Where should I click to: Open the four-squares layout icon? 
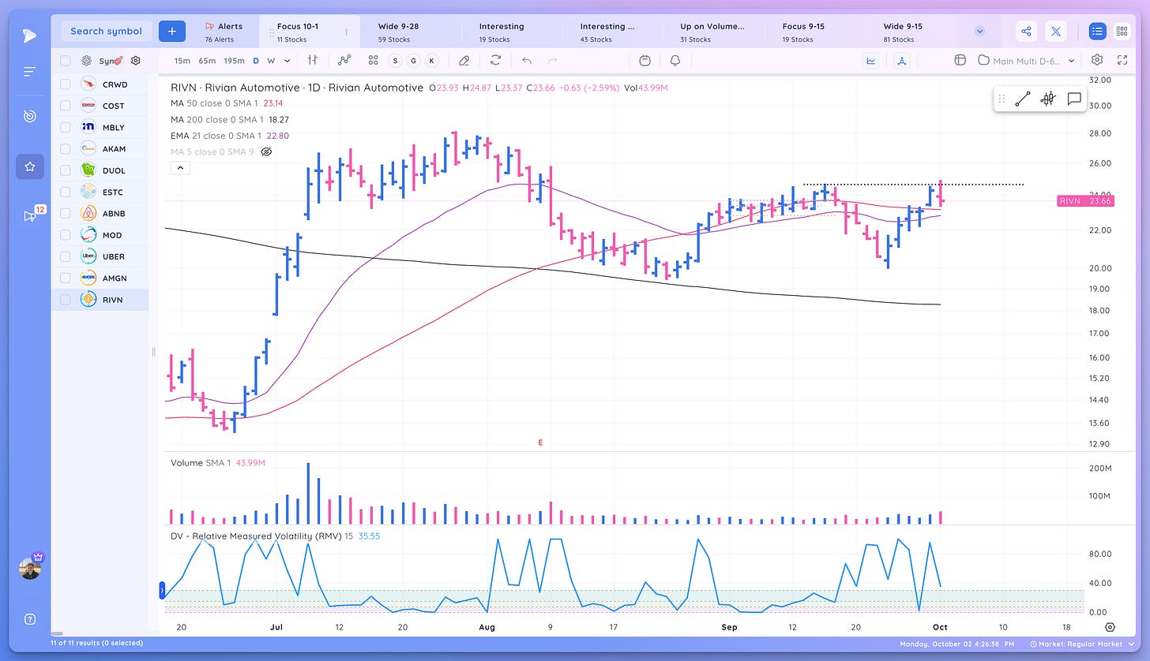[x=373, y=60]
